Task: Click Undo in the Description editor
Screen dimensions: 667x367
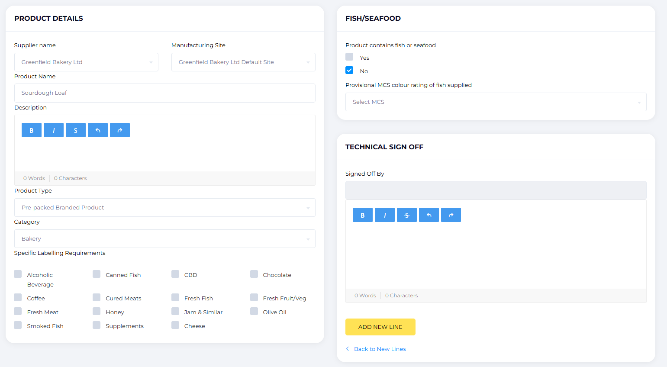Action: (98, 130)
